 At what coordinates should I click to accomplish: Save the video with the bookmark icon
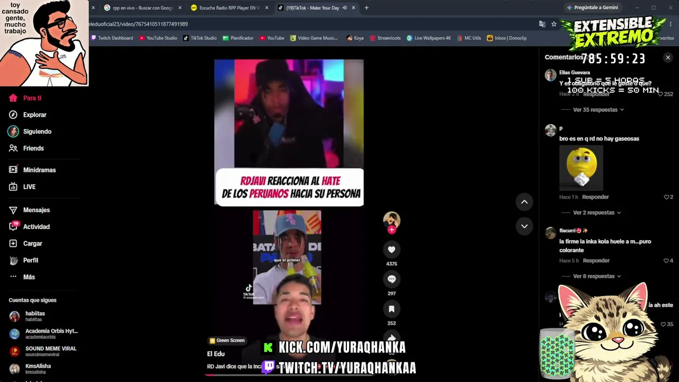(x=391, y=309)
